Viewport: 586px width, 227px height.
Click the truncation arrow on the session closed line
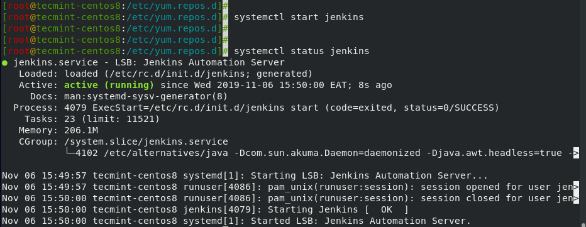pos(577,198)
